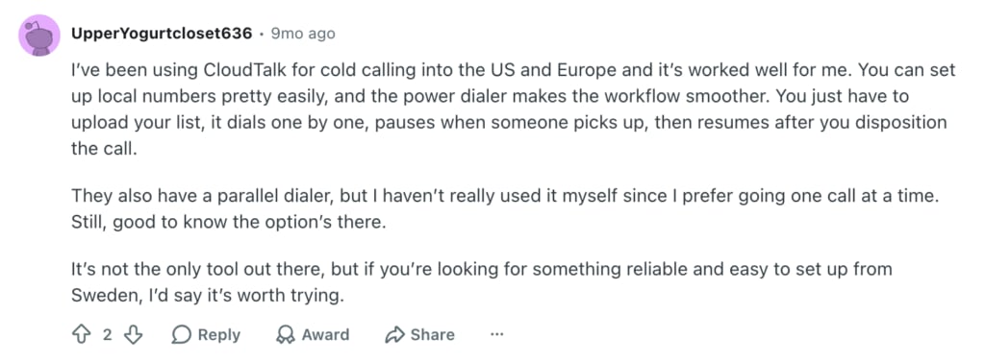This screenshot has height=363, width=985.
Task: Click the Reply speech bubble icon
Action: (x=181, y=335)
